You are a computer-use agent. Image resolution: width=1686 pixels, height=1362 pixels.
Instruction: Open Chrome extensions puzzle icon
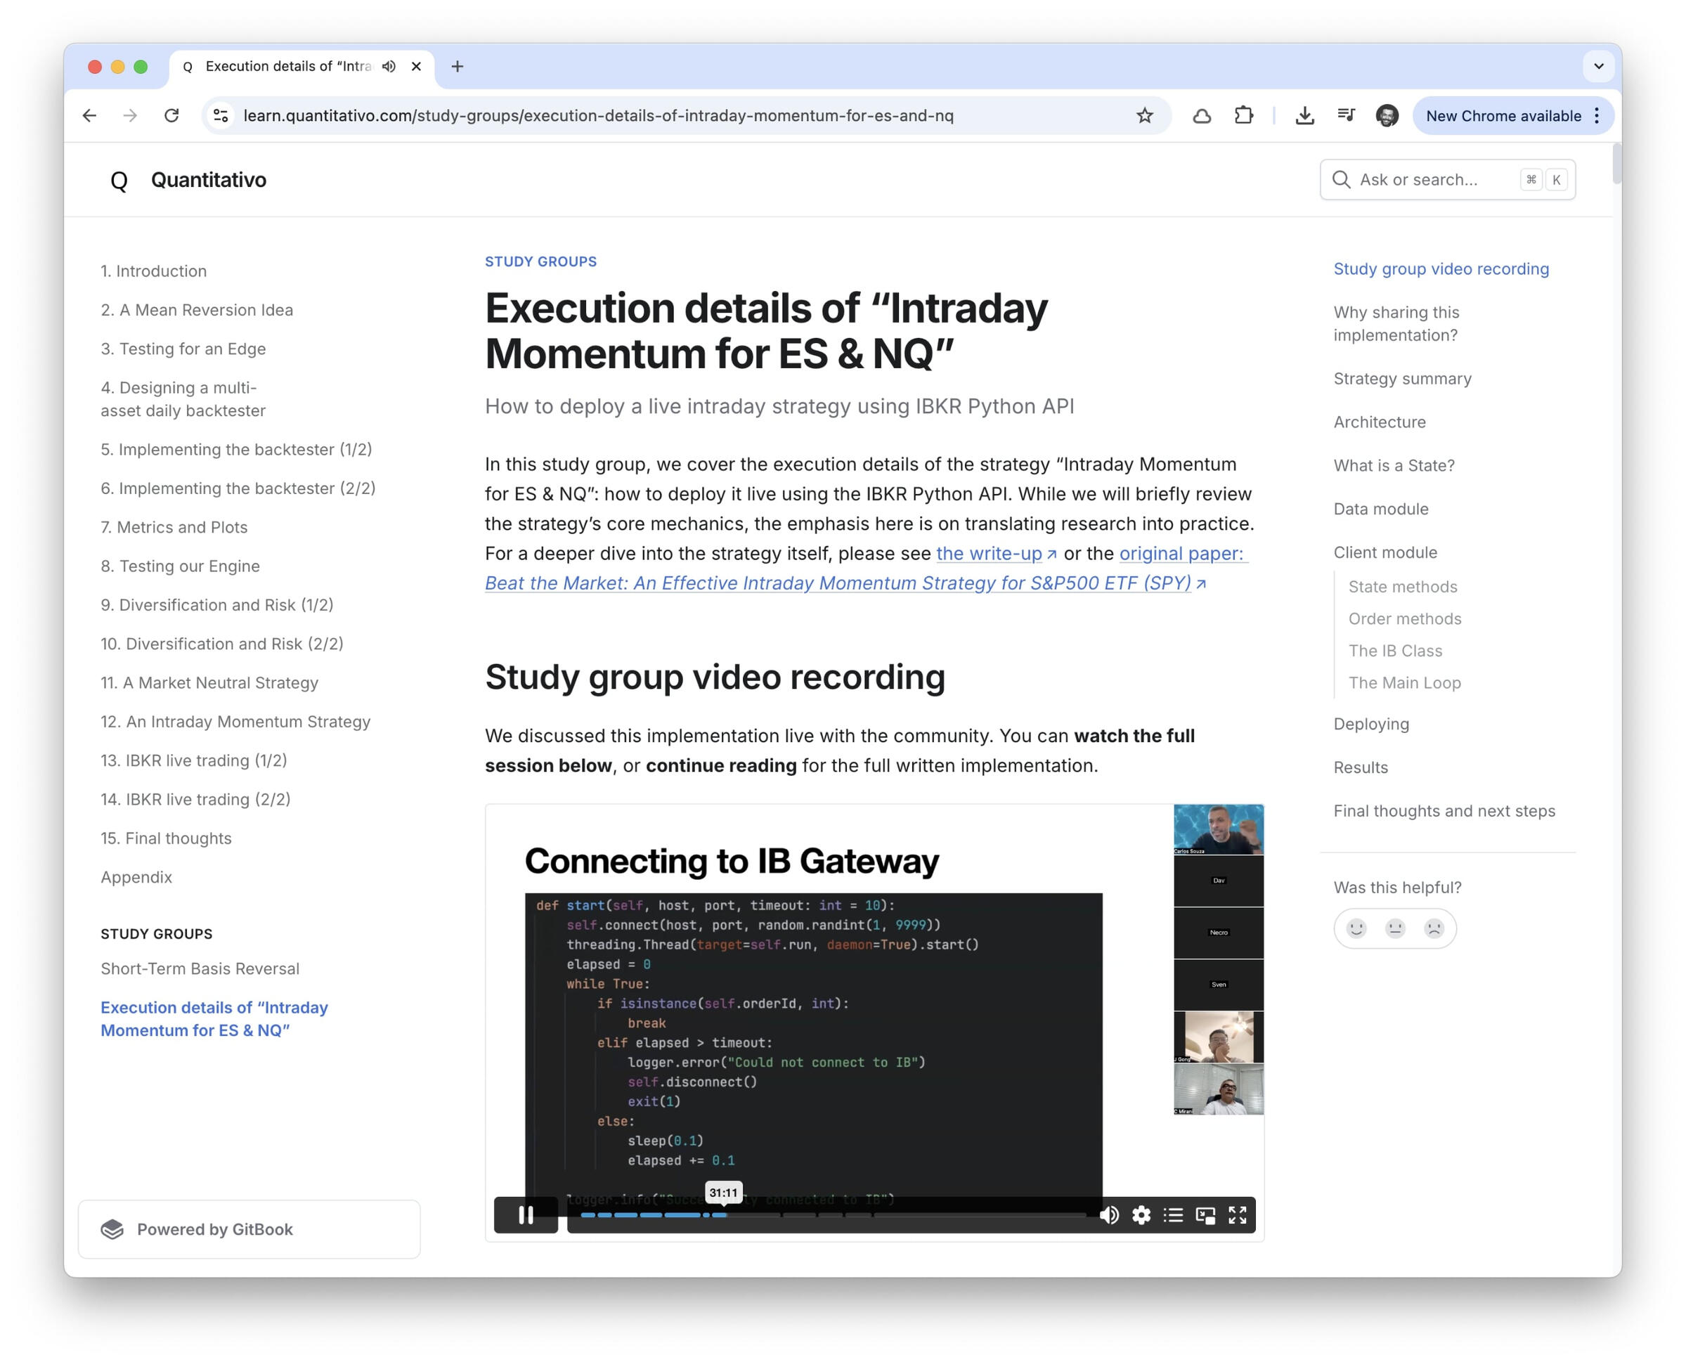1243,116
